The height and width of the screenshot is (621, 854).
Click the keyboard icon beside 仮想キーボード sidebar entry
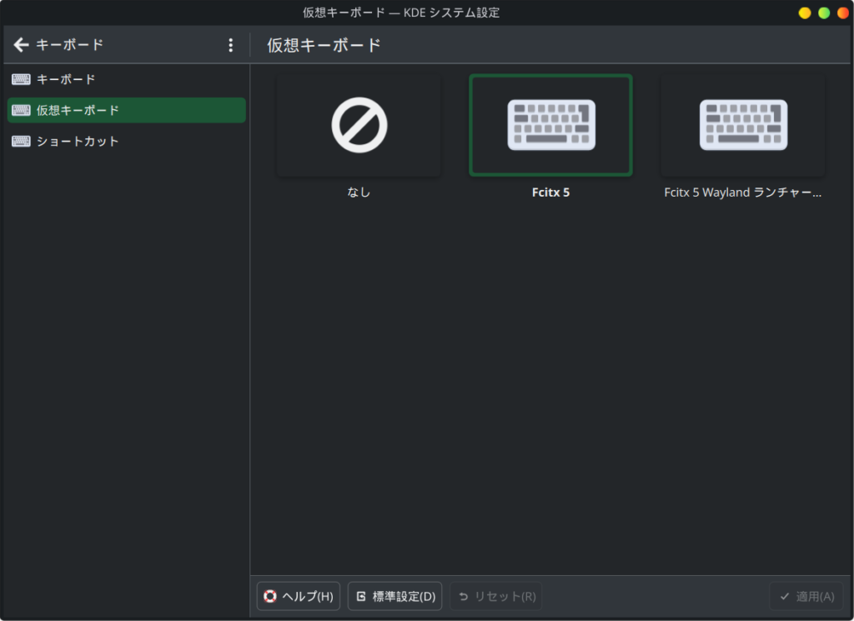point(20,110)
